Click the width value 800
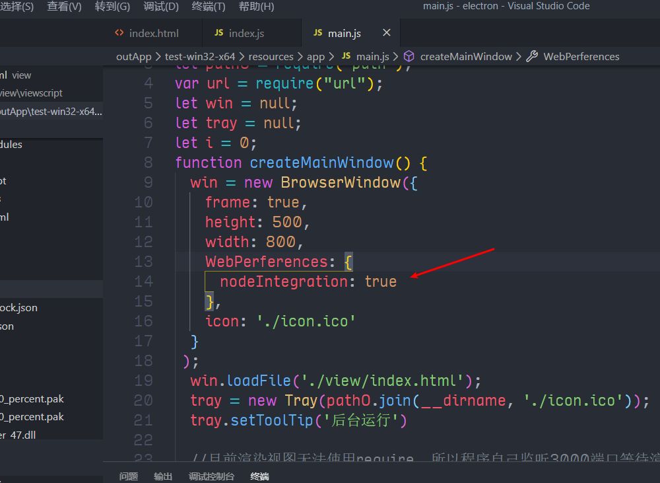 (280, 242)
